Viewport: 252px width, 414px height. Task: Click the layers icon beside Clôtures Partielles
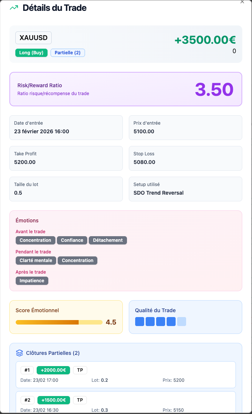19,353
